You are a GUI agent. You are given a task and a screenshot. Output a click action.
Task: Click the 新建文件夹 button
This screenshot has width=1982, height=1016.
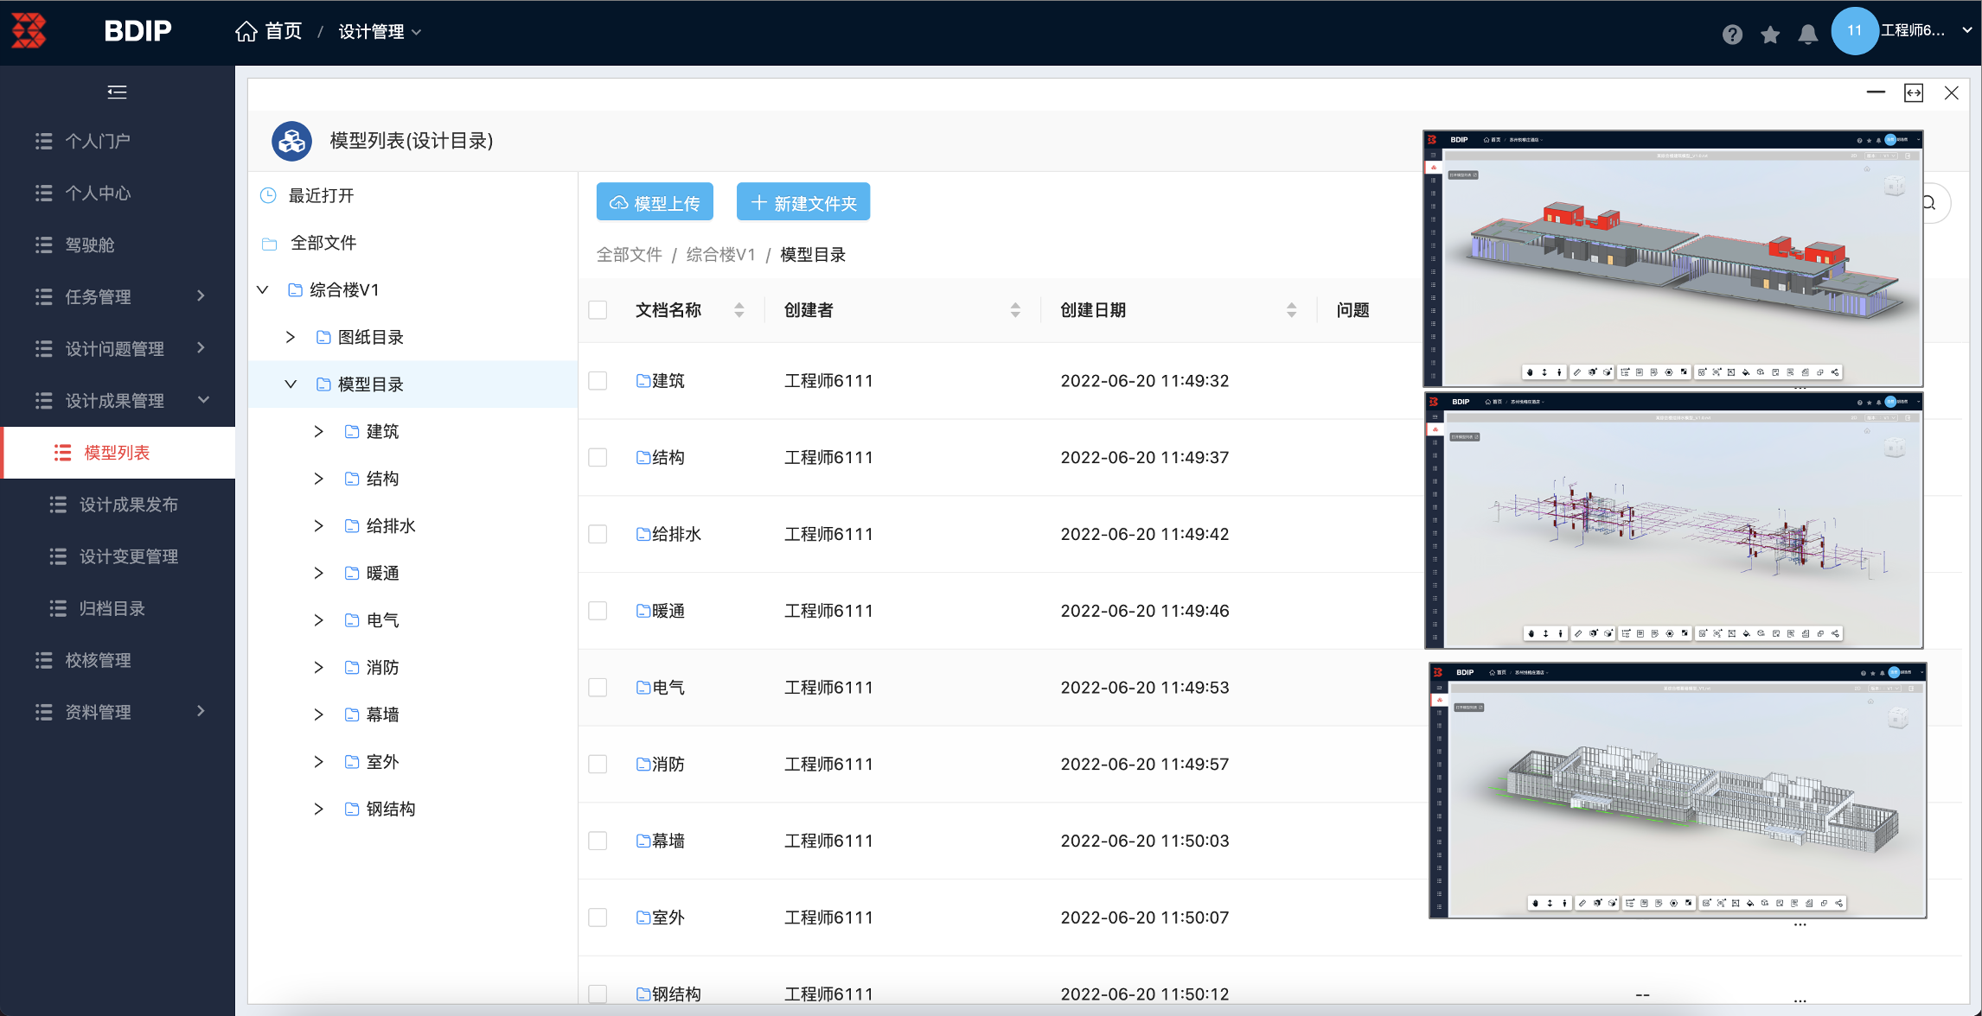(802, 202)
